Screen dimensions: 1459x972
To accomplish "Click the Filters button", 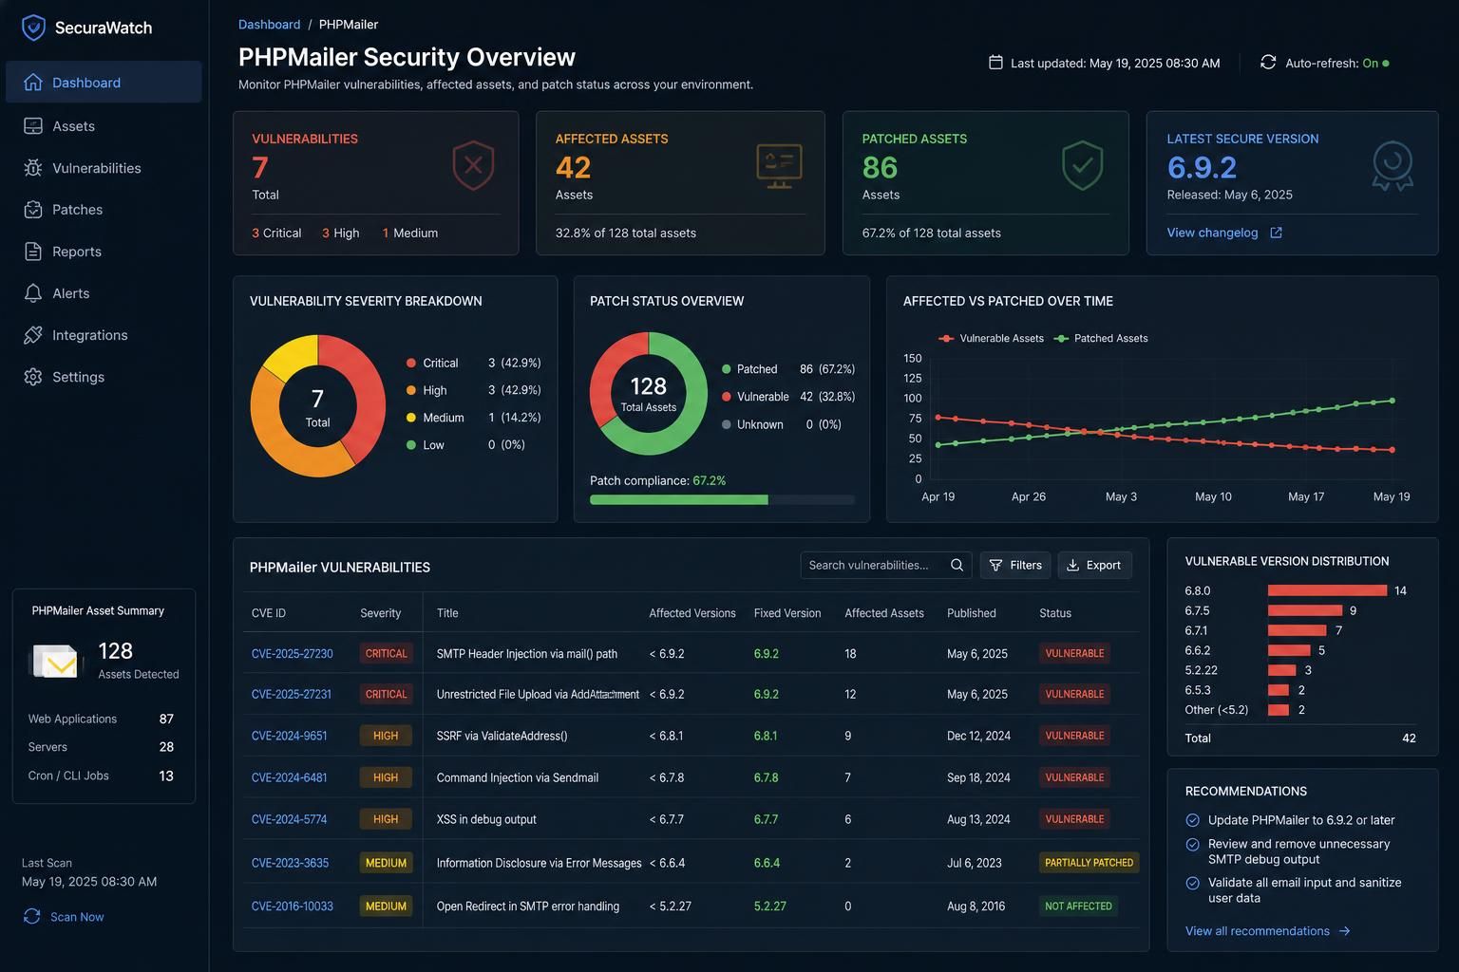I will click(x=1015, y=565).
